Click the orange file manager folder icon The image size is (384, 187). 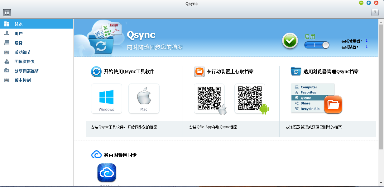pyautogui.click(x=333, y=105)
